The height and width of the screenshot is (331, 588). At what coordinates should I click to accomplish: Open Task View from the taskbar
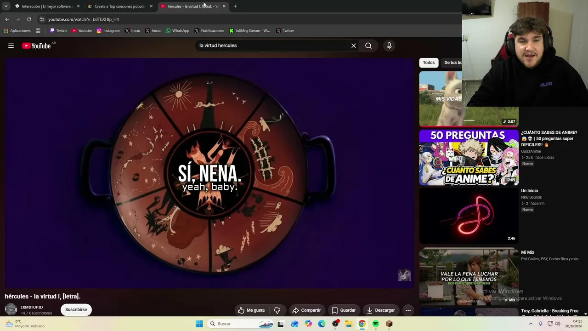(x=281, y=324)
